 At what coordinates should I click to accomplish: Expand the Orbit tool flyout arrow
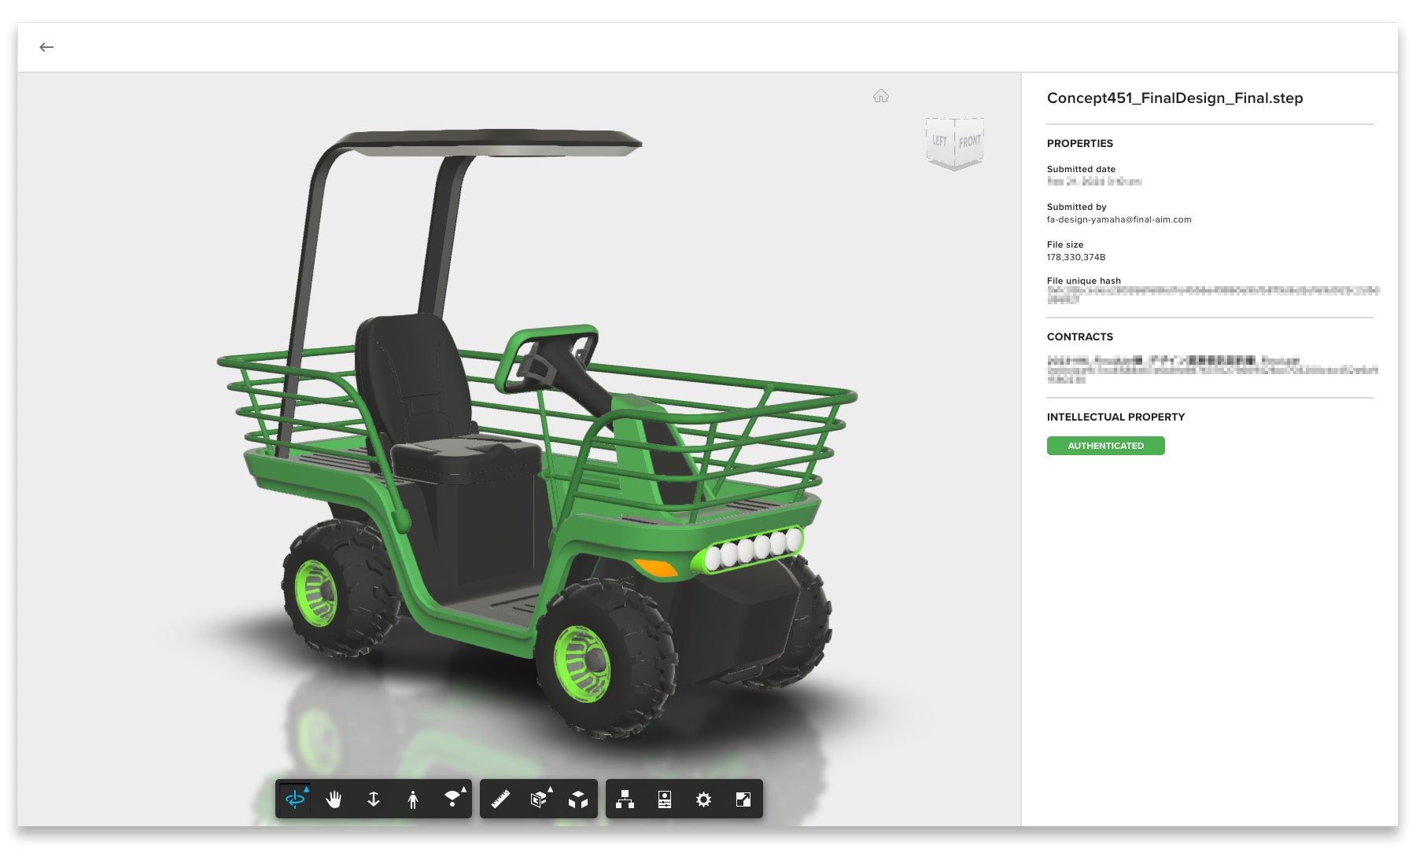[306, 788]
